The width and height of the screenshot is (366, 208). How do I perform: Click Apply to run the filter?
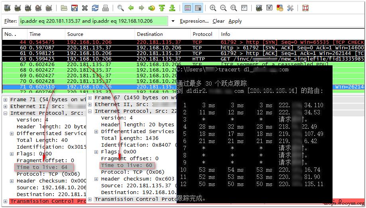pos(235,21)
